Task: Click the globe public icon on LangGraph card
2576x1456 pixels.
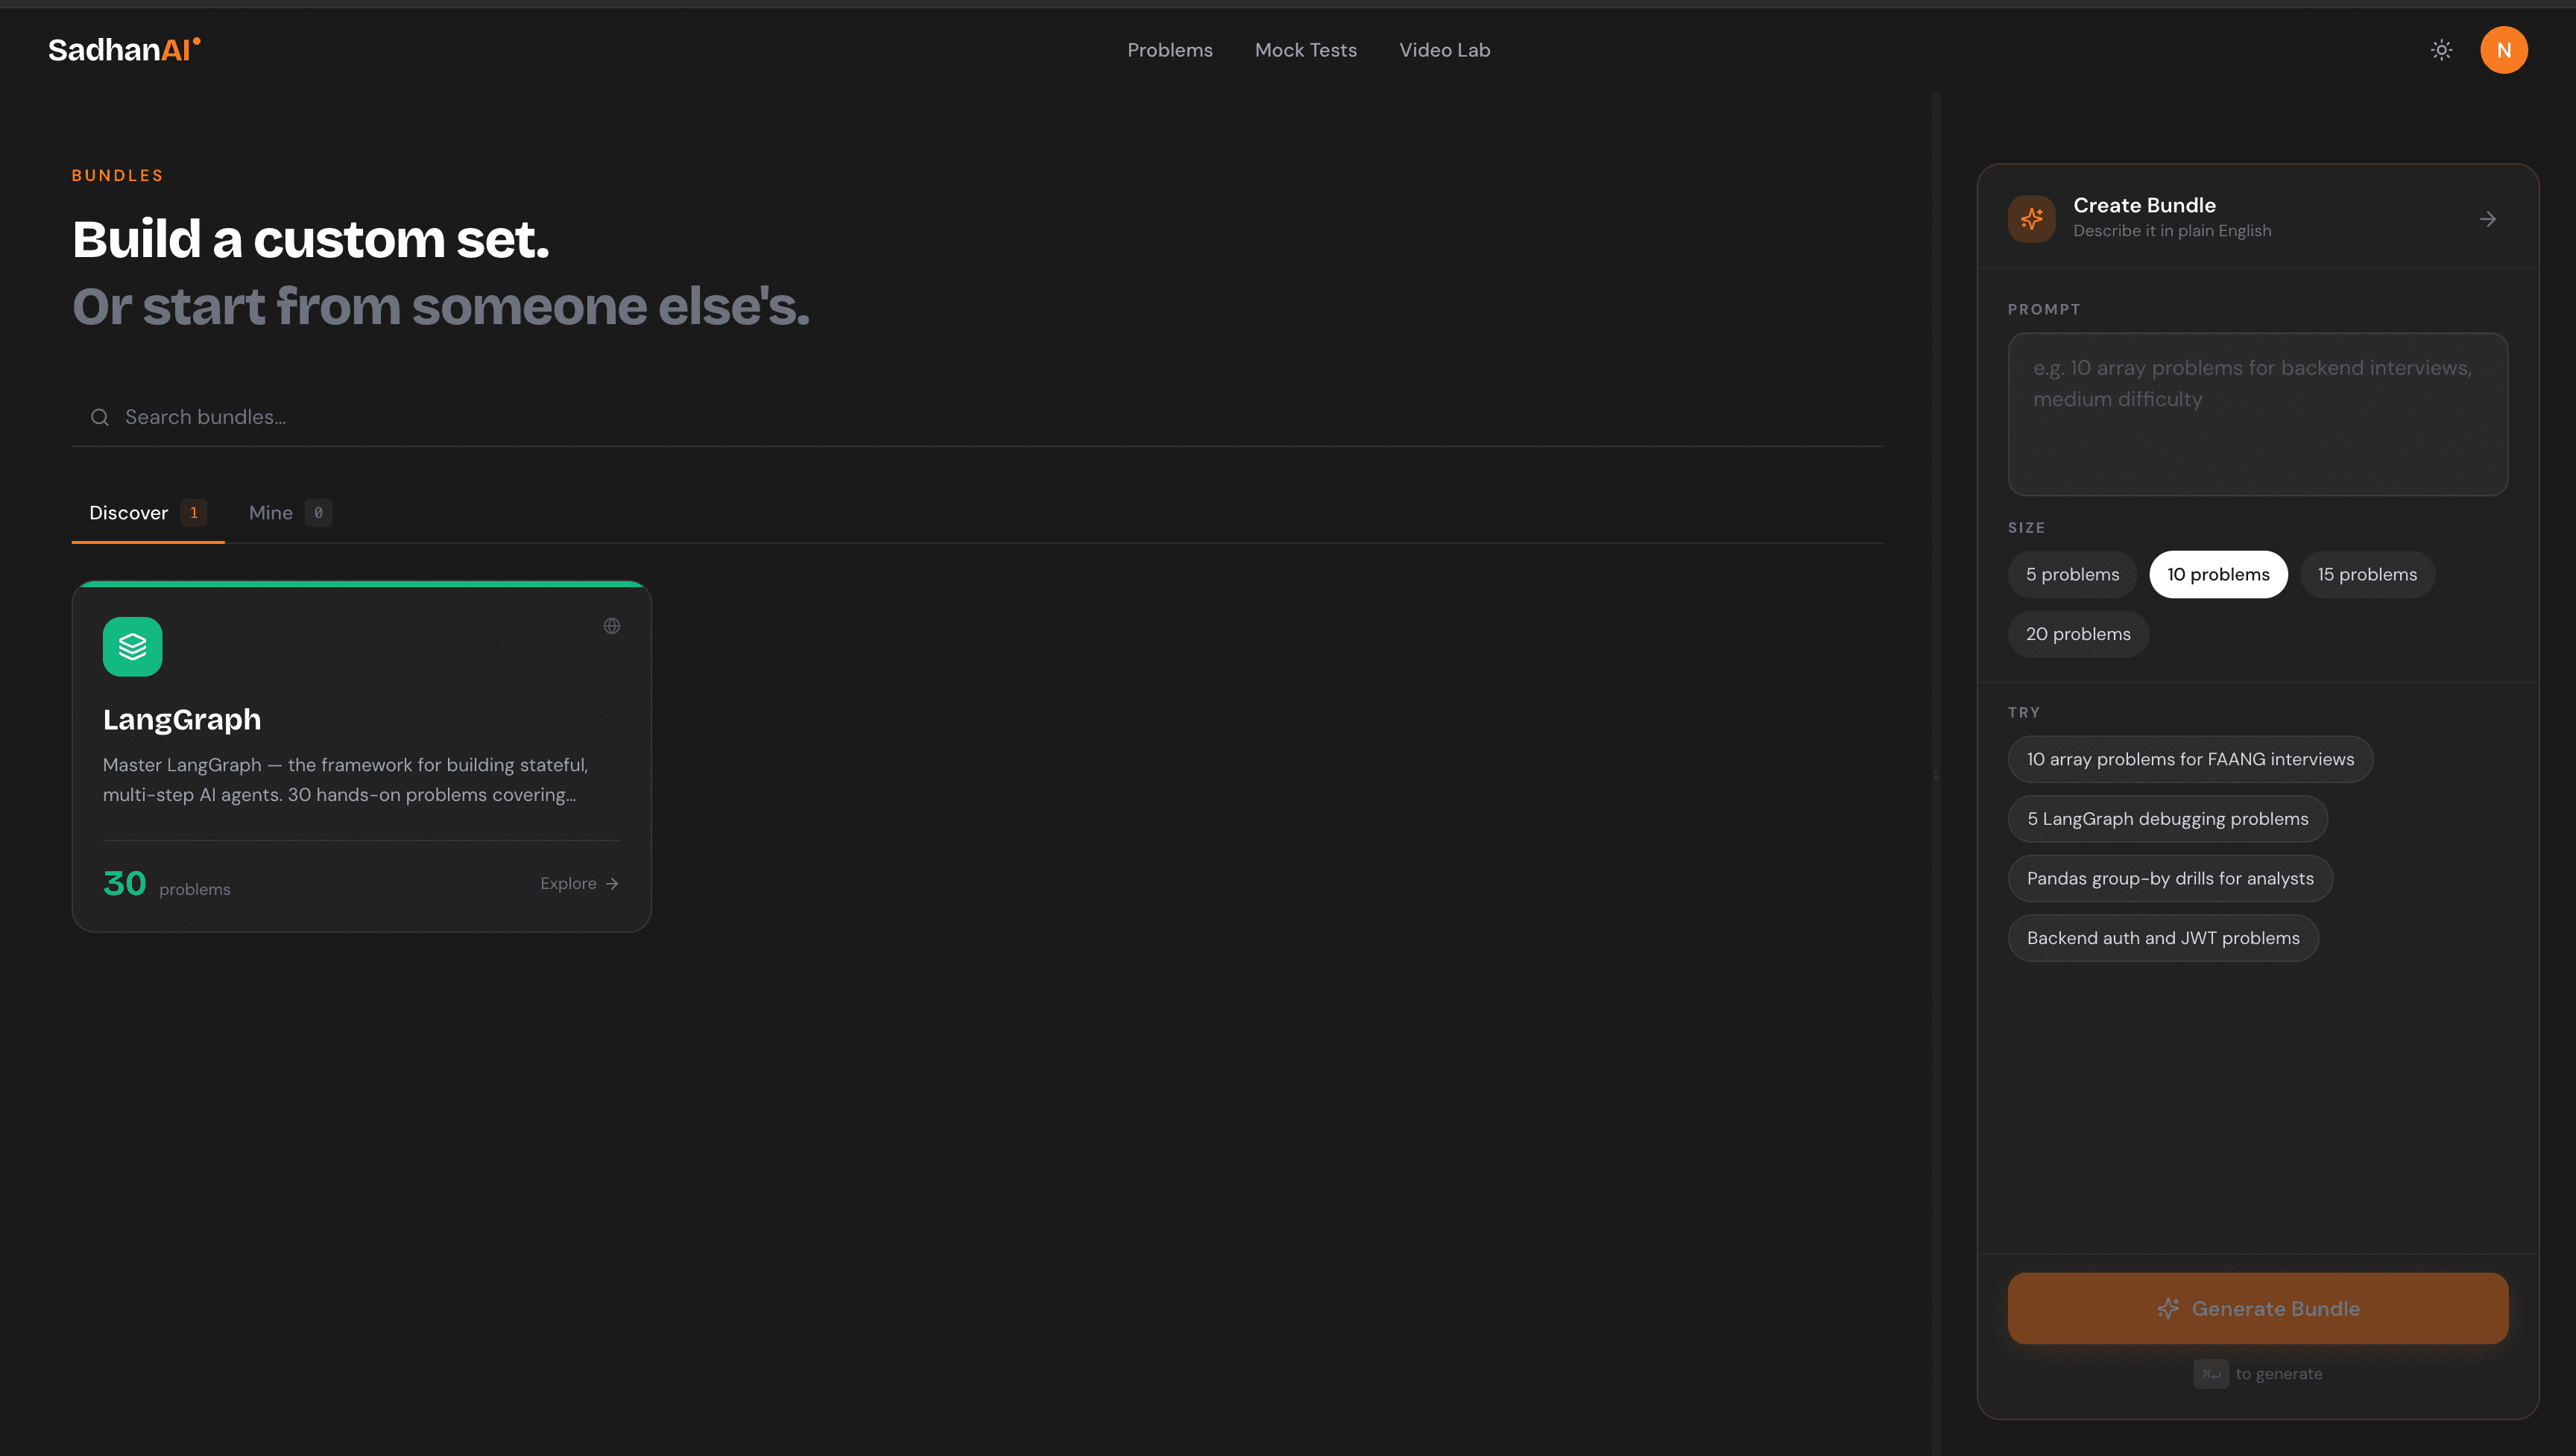Action: tap(612, 626)
